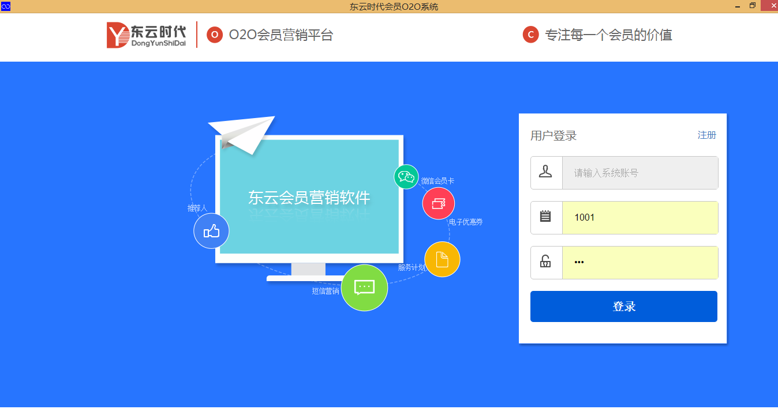Focus the 请输入系统账号 account input field
Viewport: 778px width, 409px height.
[x=640, y=173]
